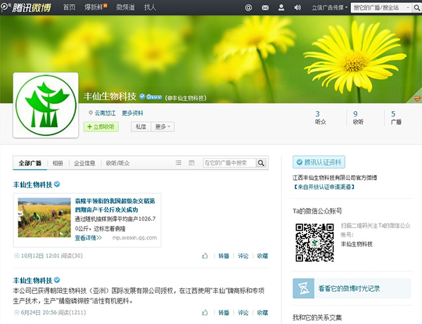Click the 5 广播 counter
The image size is (422, 324).
click(396, 117)
